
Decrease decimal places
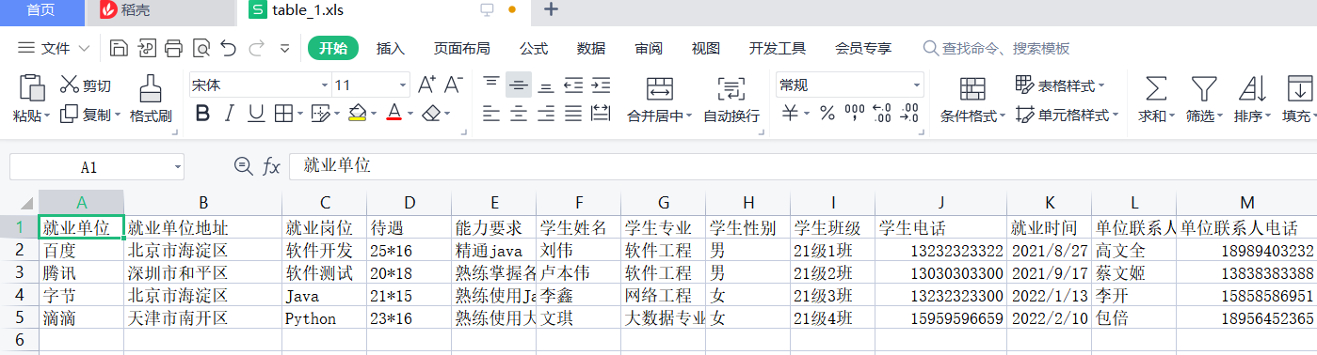tap(909, 114)
